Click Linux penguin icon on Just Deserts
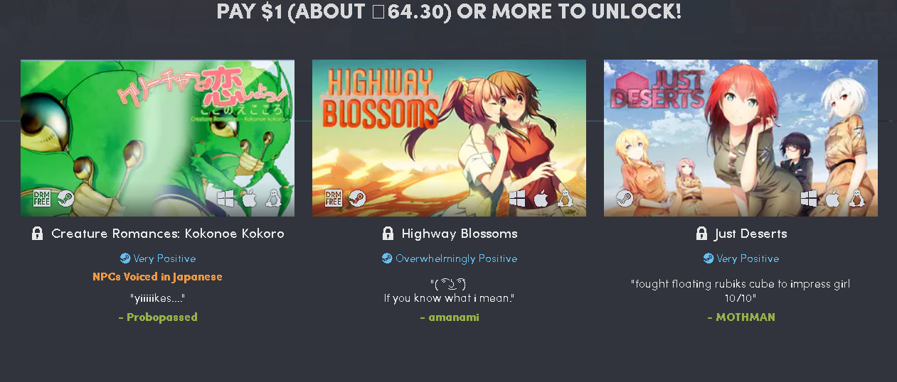Viewport: 897px width, 382px height. tap(856, 198)
